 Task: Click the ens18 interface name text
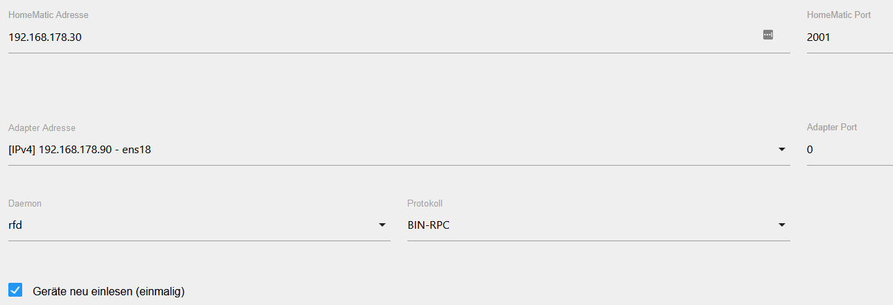[137, 149]
